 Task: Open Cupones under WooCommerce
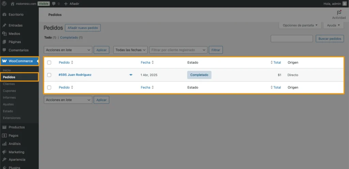tap(9, 91)
